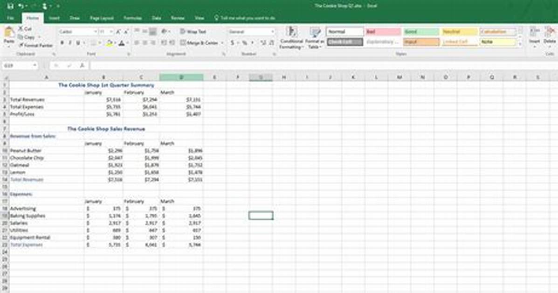
Task: Apply accounting dollar number format
Action: coord(232,43)
